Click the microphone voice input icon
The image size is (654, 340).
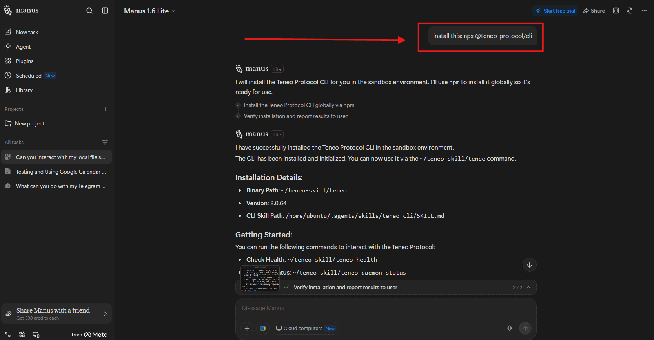[x=510, y=328]
